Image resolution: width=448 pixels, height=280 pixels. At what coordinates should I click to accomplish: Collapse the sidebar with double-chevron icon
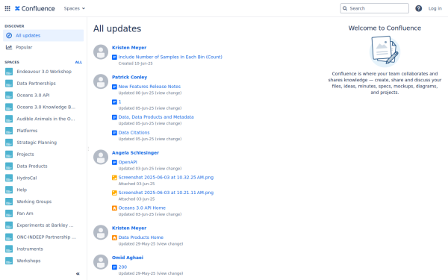[78, 274]
